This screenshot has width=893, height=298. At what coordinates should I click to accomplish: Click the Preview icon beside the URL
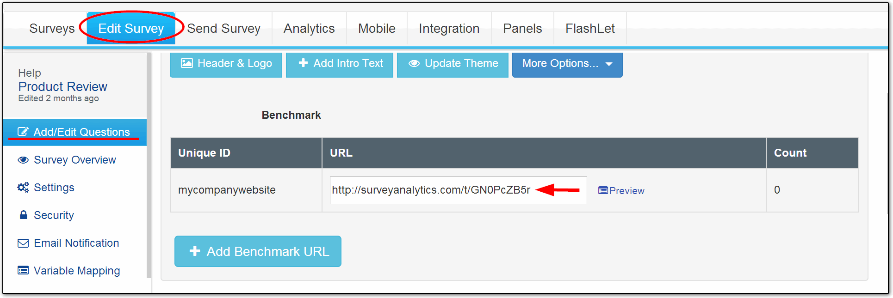pyautogui.click(x=603, y=190)
